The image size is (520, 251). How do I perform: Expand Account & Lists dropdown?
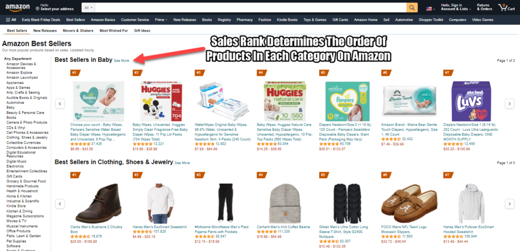pos(456,7)
